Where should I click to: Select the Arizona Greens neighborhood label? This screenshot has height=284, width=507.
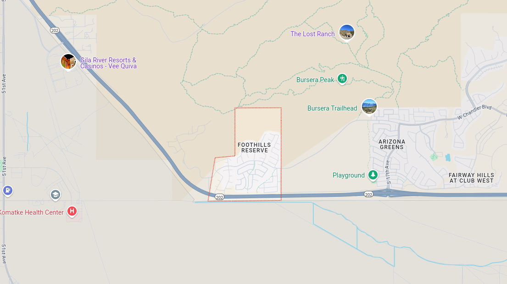point(391,144)
